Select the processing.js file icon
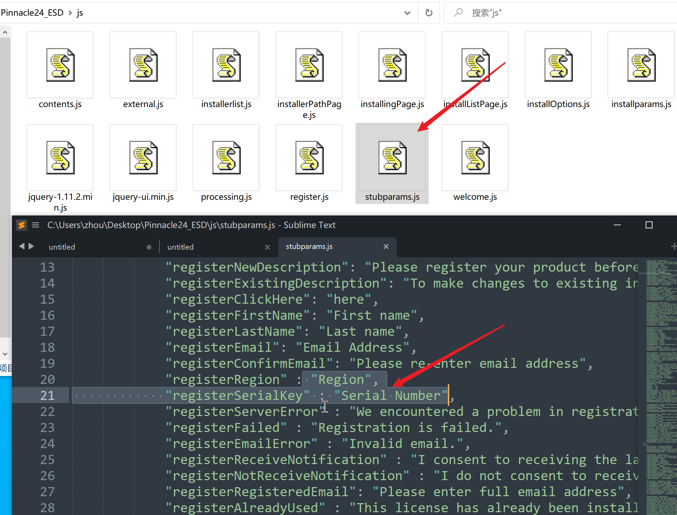Image resolution: width=677 pixels, height=515 pixels. click(226, 158)
